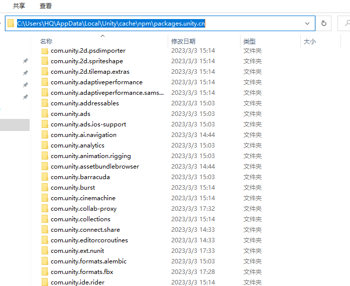This screenshot has height=286, width=350.
Task: Select folder icon of com.unity.editorcoroutines
Action: tap(45, 240)
